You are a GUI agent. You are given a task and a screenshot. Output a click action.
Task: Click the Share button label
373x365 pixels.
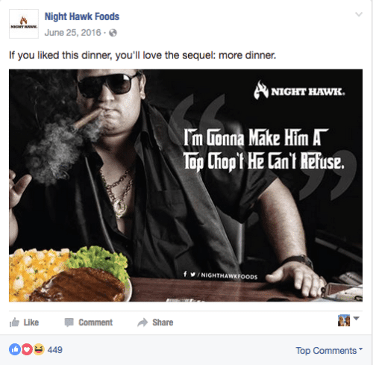tap(163, 322)
